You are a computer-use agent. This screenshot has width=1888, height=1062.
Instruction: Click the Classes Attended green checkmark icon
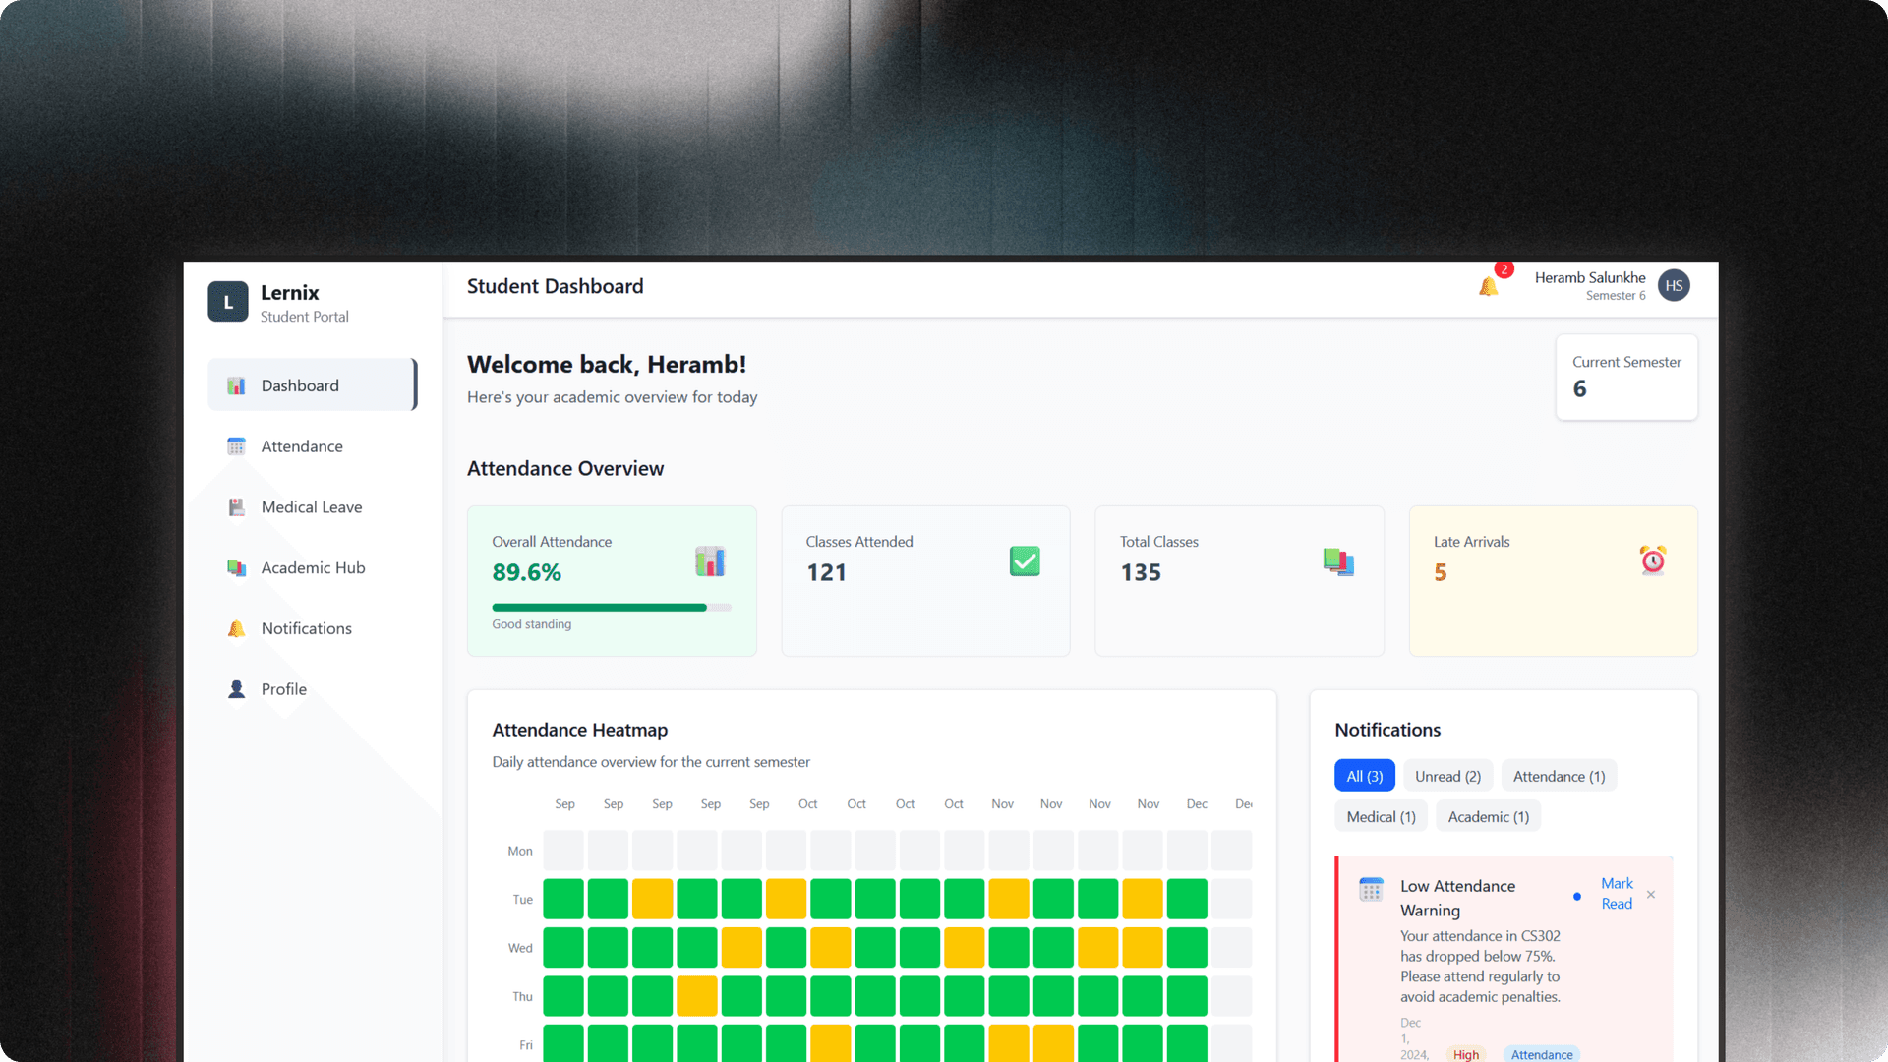click(1025, 561)
